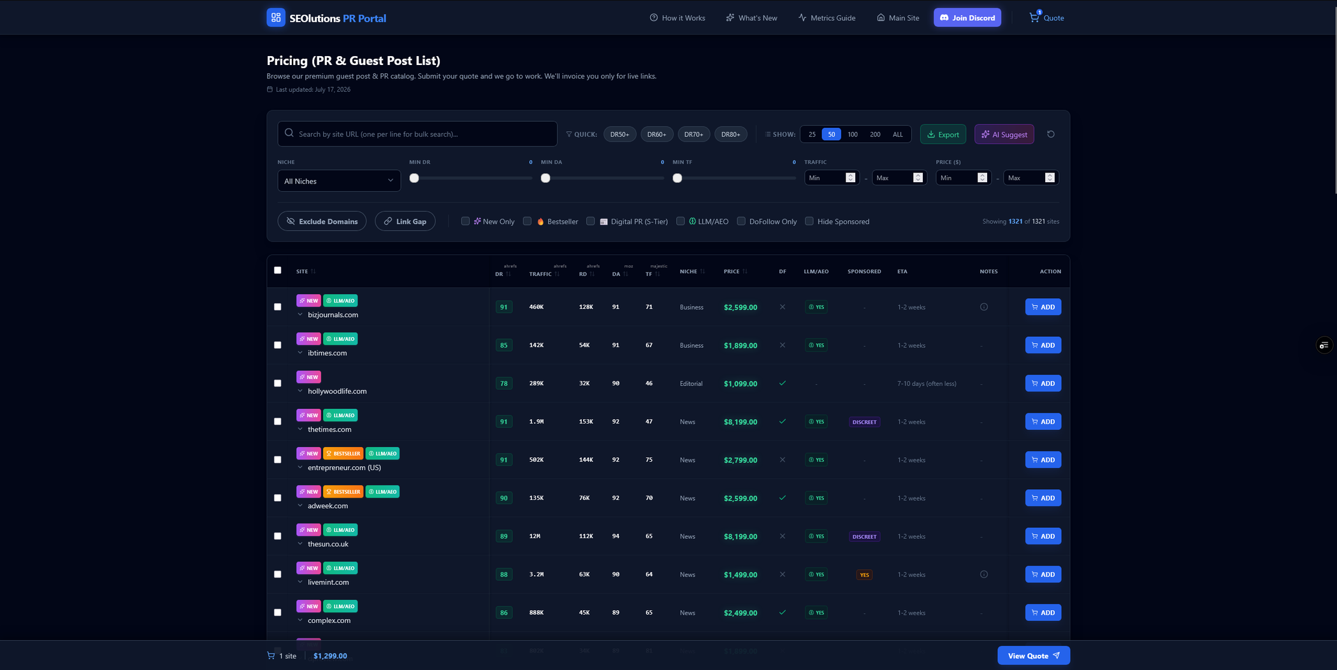
Task: Focus the site URL search field
Action: [x=417, y=134]
